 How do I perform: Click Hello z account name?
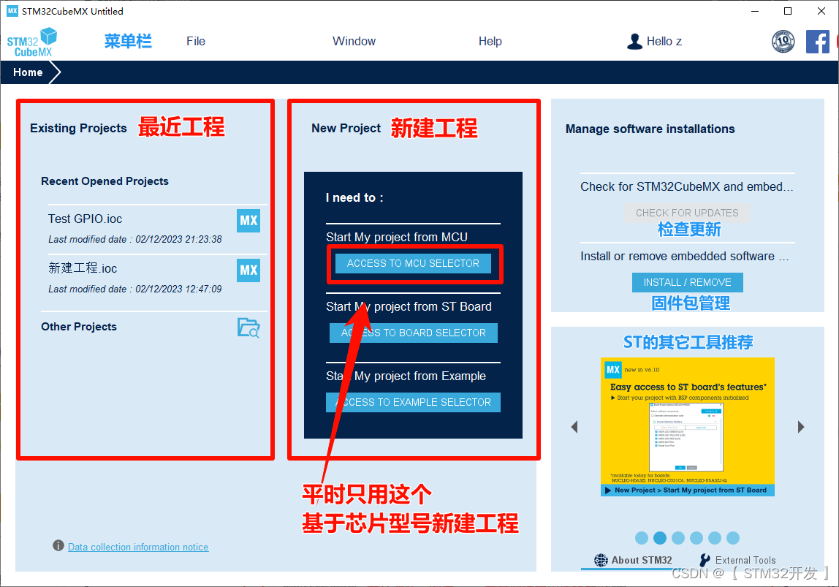click(664, 41)
